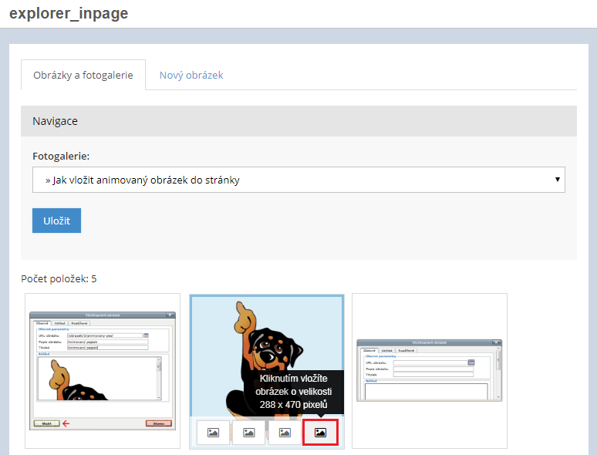Viewport: 597px width, 455px height.
Task: Select the first thumbnail with dialog and dog
Action: click(103, 370)
